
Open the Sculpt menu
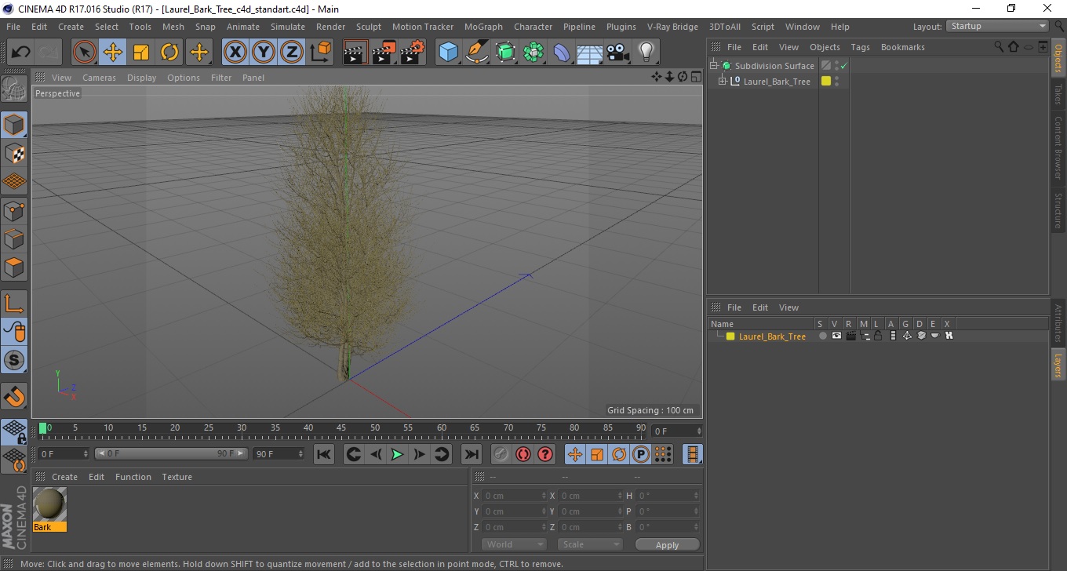369,27
